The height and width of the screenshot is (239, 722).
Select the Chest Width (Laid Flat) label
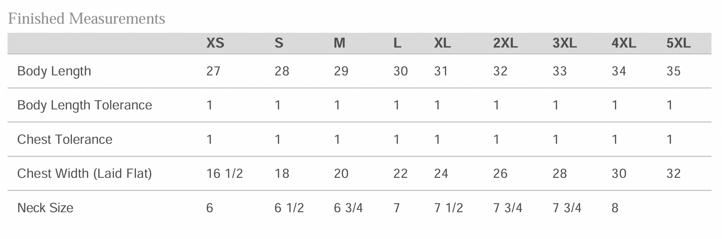pyautogui.click(x=85, y=174)
